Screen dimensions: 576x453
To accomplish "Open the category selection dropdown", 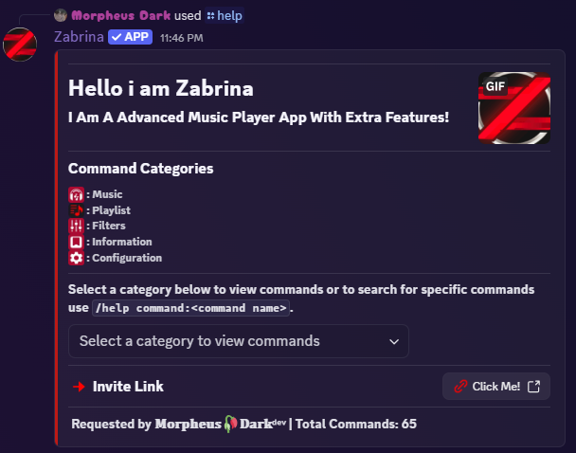I will pos(238,341).
